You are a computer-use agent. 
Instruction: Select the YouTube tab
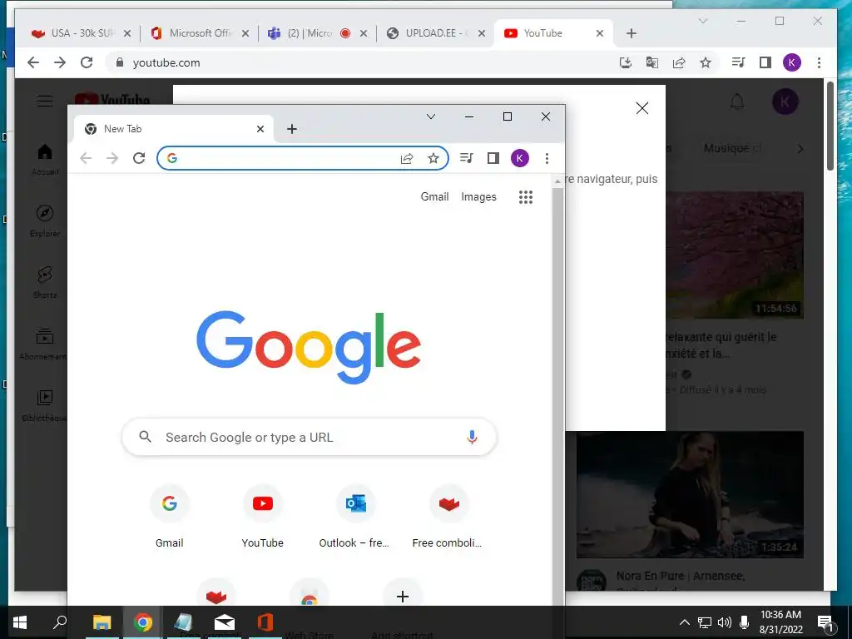[x=553, y=33]
